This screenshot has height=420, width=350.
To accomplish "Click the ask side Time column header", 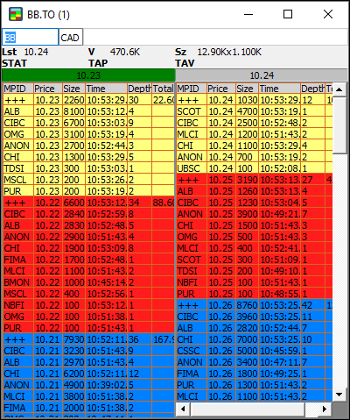I will tap(279, 89).
